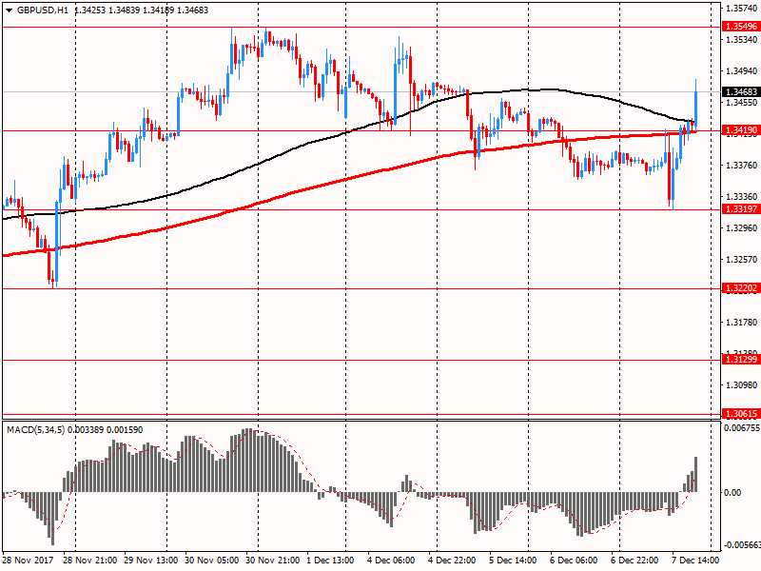Screen dimensions: 761x571
Task: Click the 1.35340 price scale value
Action: pyautogui.click(x=741, y=39)
